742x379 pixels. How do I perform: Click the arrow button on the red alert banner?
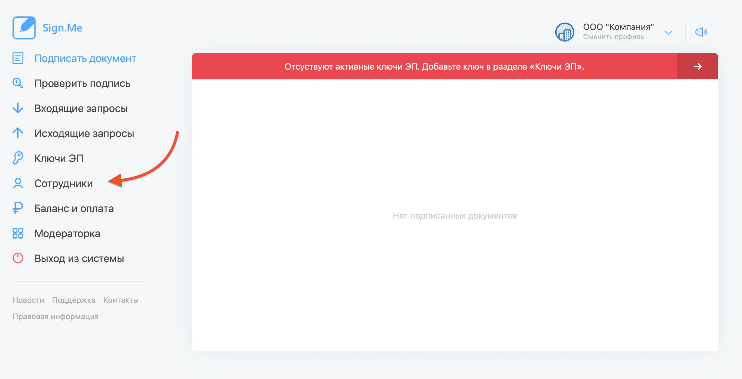(697, 67)
